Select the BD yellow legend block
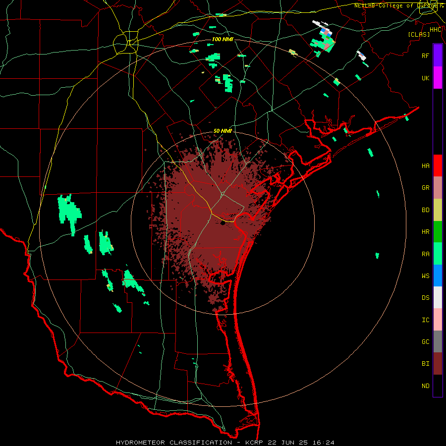 point(438,210)
